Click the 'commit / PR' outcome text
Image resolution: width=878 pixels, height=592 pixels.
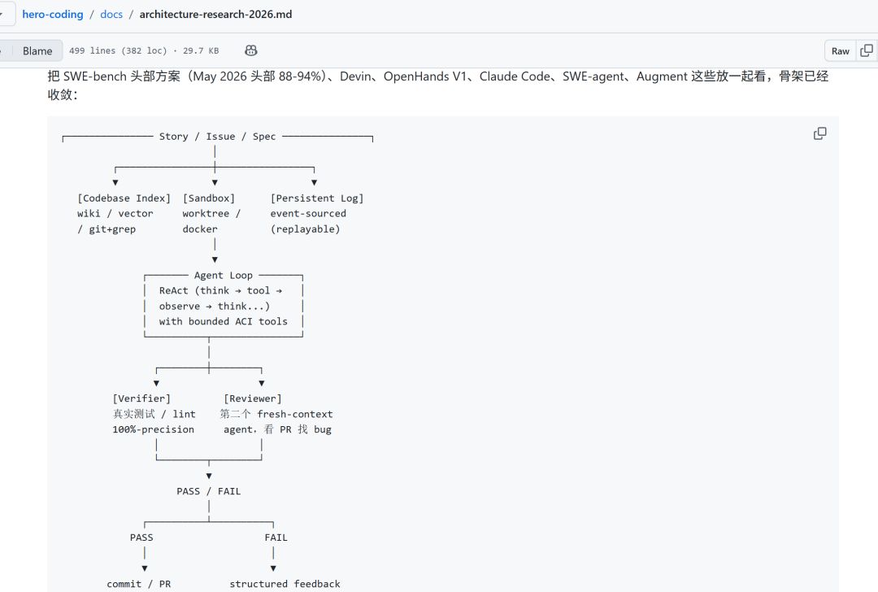pos(139,584)
